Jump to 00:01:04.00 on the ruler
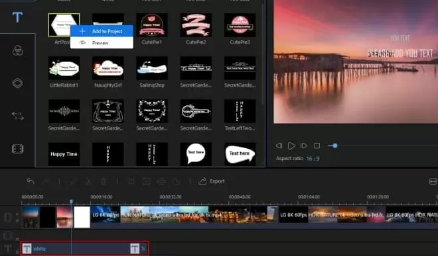The height and width of the screenshot is (256, 438). (x=309, y=196)
